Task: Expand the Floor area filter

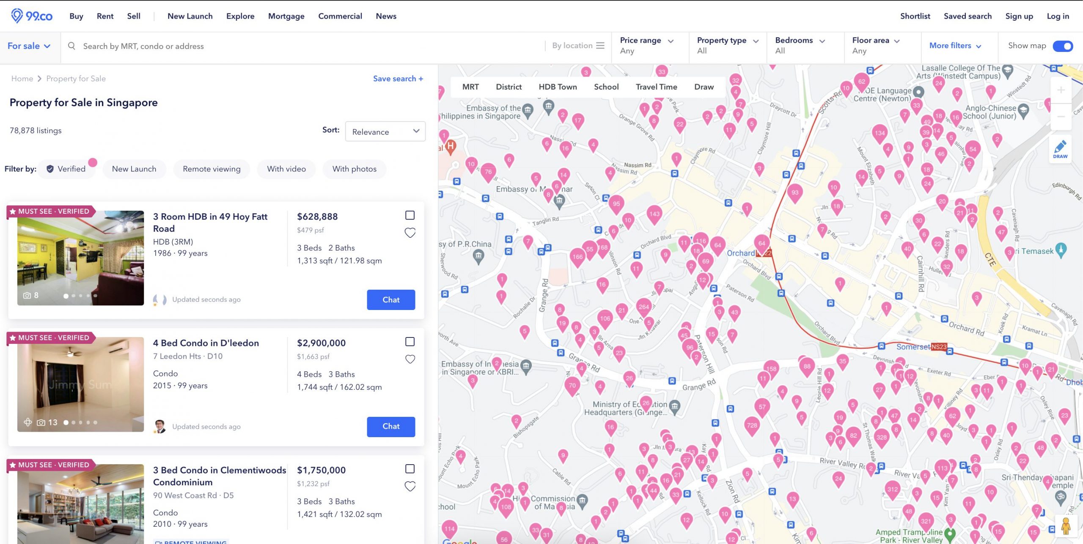Action: pyautogui.click(x=882, y=46)
